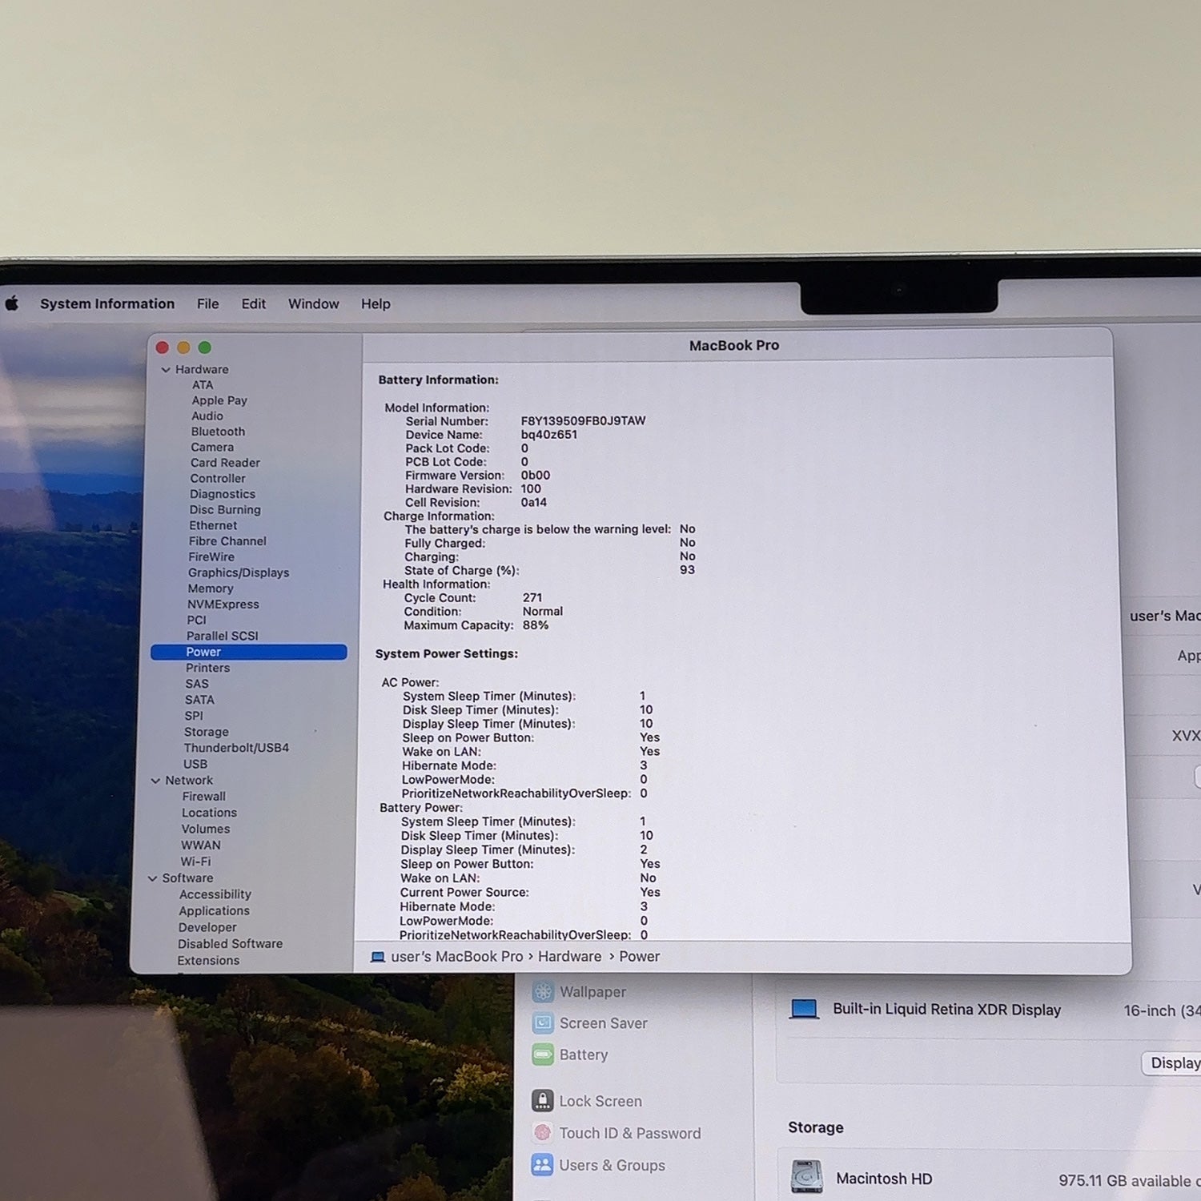
Task: Click the Touch ID & Password fingerprint icon
Action: click(543, 1133)
